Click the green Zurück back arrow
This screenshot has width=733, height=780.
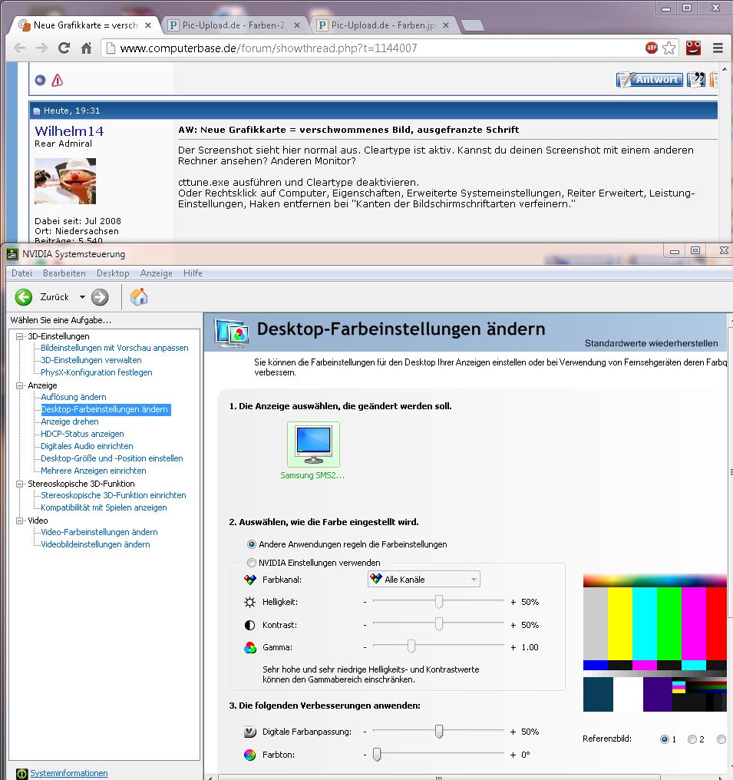(x=23, y=297)
